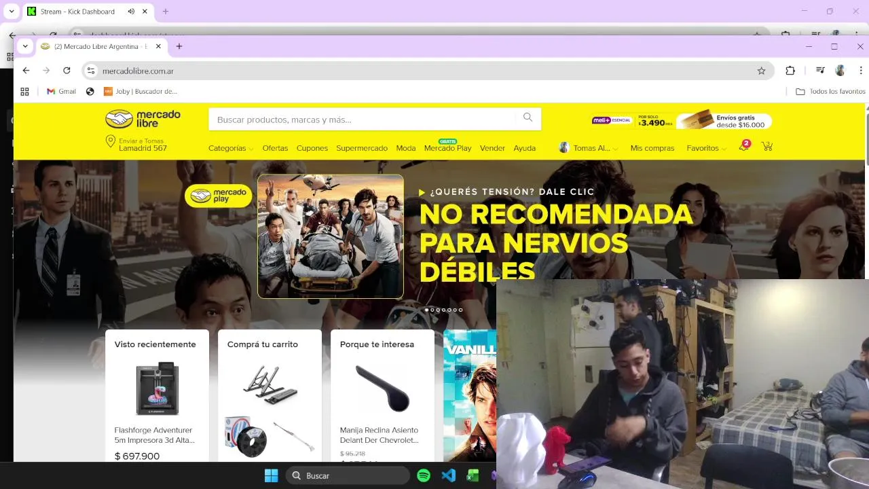Open new tab in Kick Dashboard window
The width and height of the screenshot is (869, 489).
(165, 12)
